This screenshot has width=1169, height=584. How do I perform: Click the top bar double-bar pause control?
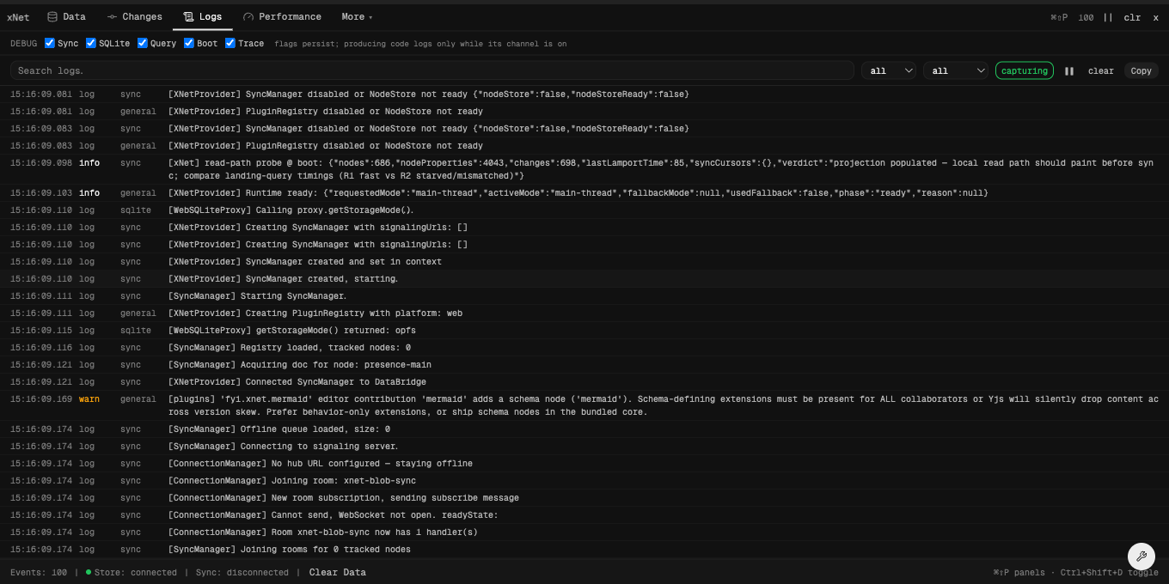(x=1108, y=17)
